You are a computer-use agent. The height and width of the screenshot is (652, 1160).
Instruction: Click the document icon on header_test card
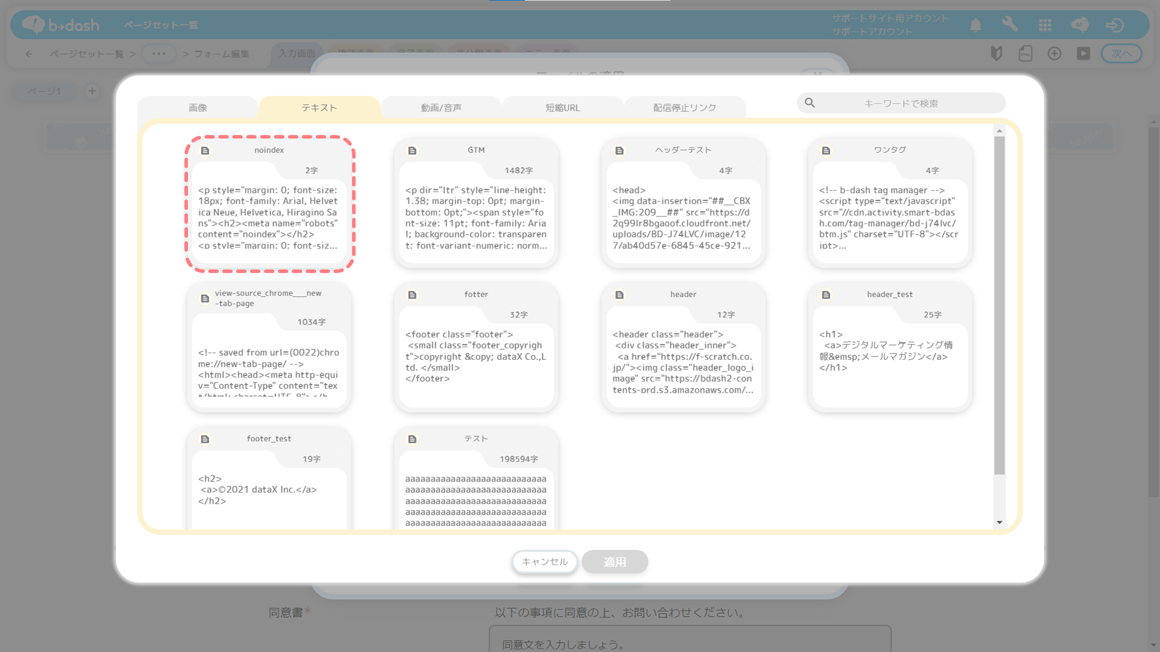[x=826, y=295]
